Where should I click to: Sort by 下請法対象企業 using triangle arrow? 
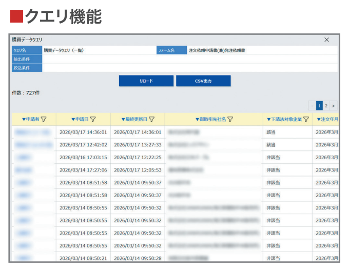269,120
